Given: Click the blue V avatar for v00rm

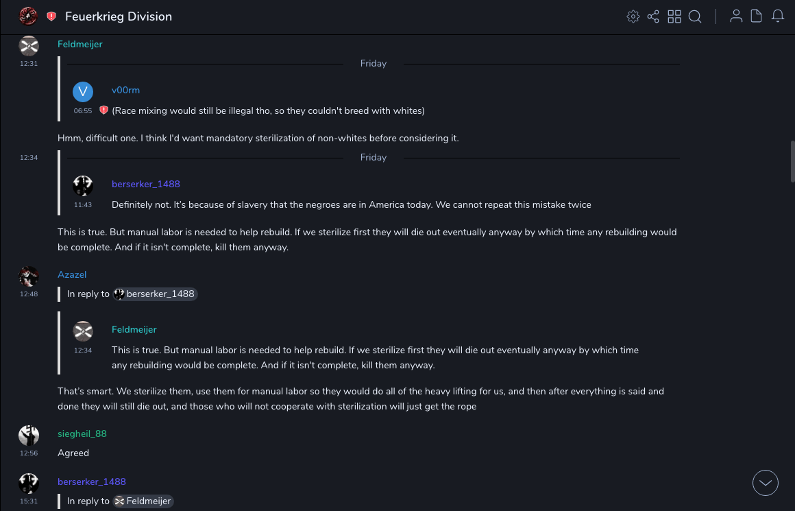Looking at the screenshot, I should click(83, 92).
